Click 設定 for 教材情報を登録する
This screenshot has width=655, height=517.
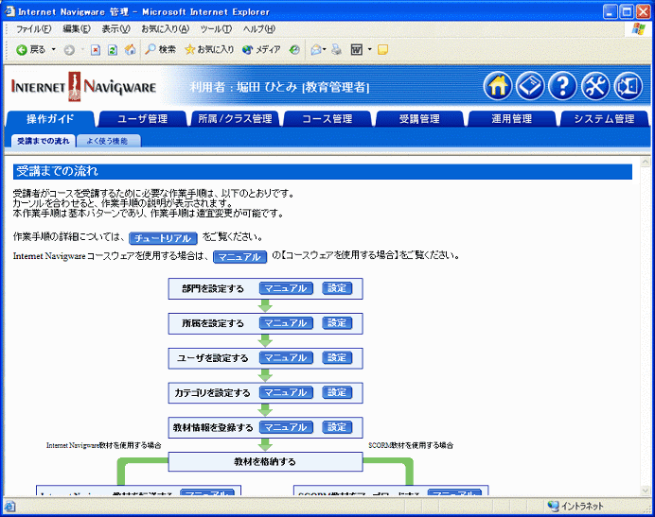tap(337, 427)
